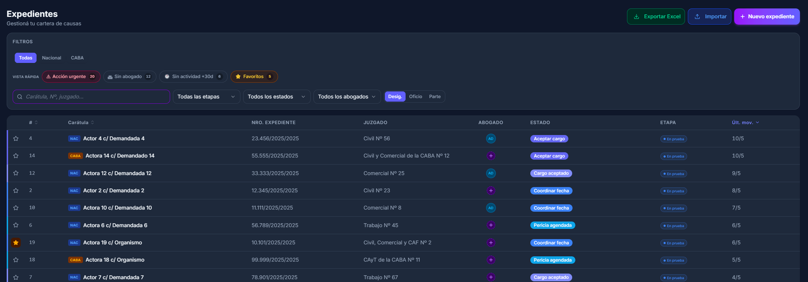Add lawyer plus icon on Actora 18 row

[491, 260]
